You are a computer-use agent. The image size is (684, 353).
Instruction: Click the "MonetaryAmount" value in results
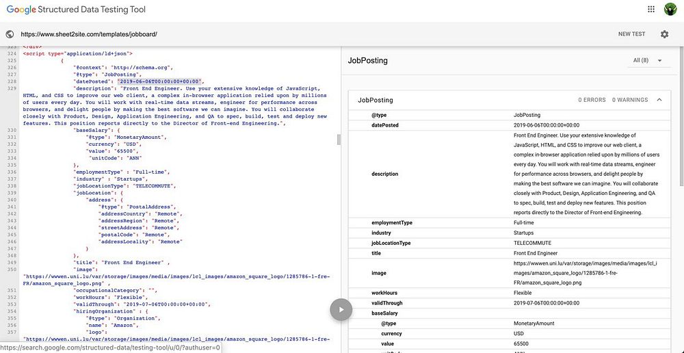coord(534,324)
